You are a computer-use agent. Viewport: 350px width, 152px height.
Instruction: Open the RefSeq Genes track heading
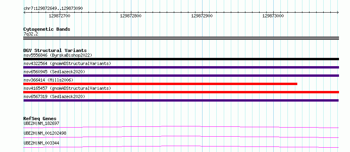[40, 119]
